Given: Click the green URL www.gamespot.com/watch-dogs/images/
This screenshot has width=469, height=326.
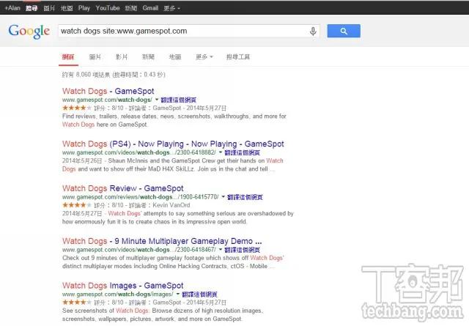Looking at the screenshot, I should click(118, 294).
